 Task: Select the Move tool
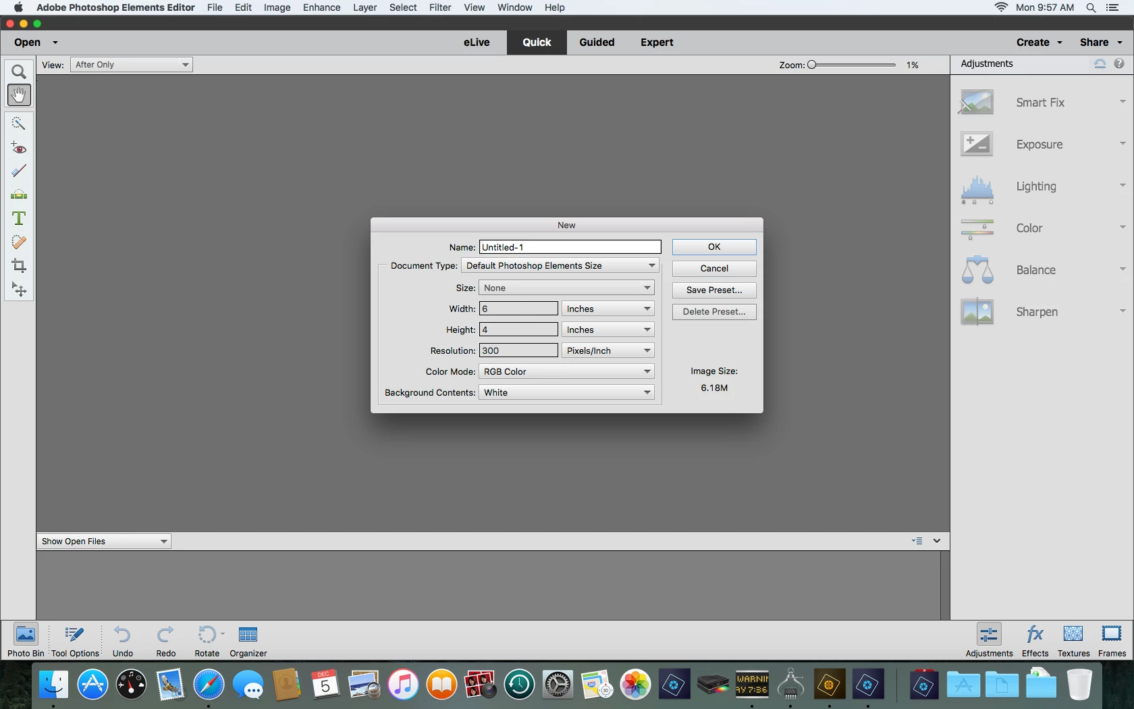19,290
